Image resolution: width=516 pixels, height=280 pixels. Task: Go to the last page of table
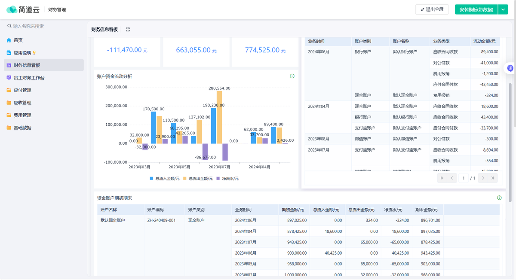click(493, 178)
